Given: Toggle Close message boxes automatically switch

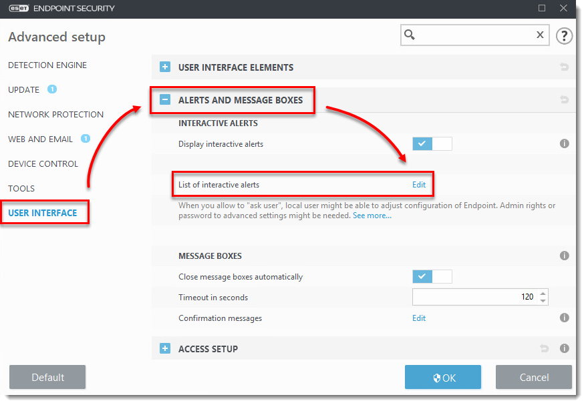Looking at the screenshot, I should (x=432, y=276).
